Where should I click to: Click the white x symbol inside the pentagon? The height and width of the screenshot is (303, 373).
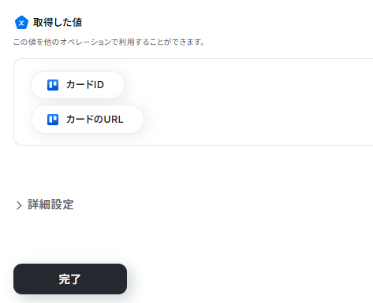click(21, 24)
